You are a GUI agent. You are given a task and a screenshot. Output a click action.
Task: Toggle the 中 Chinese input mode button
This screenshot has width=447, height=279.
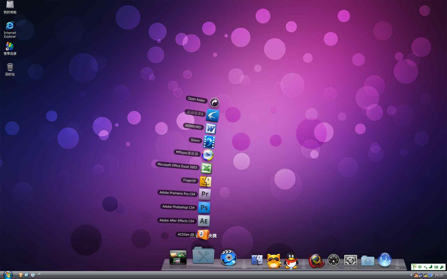pos(420,267)
